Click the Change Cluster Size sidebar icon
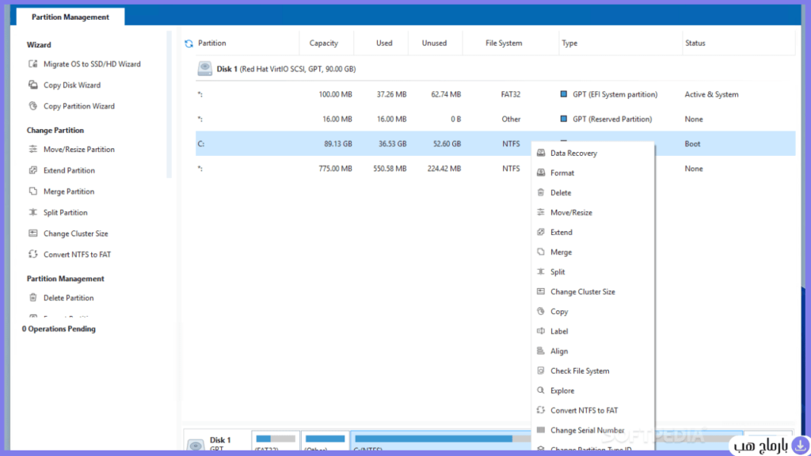 [x=33, y=234]
